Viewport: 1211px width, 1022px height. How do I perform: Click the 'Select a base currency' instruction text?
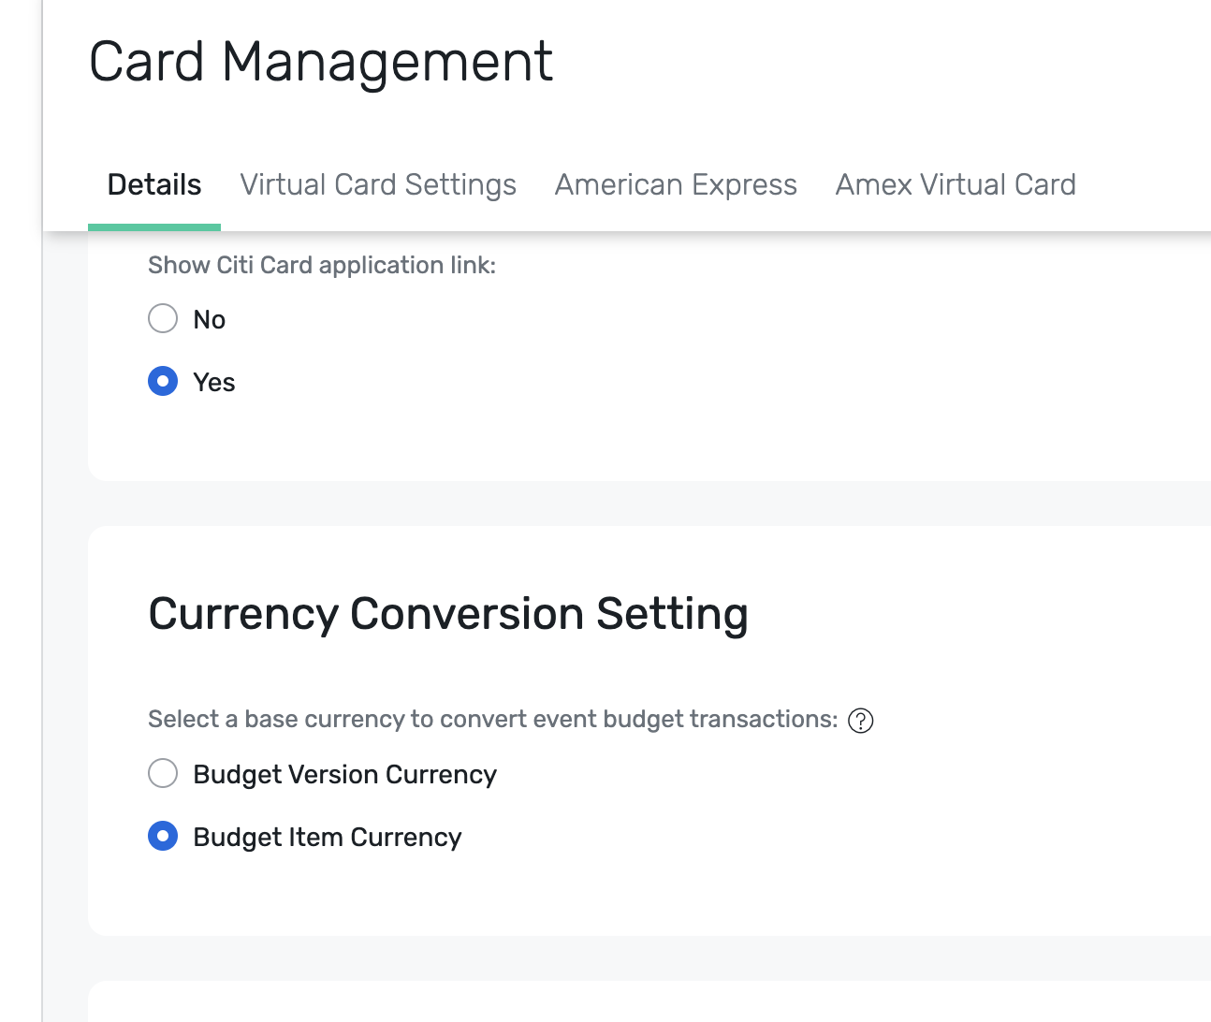click(x=492, y=719)
